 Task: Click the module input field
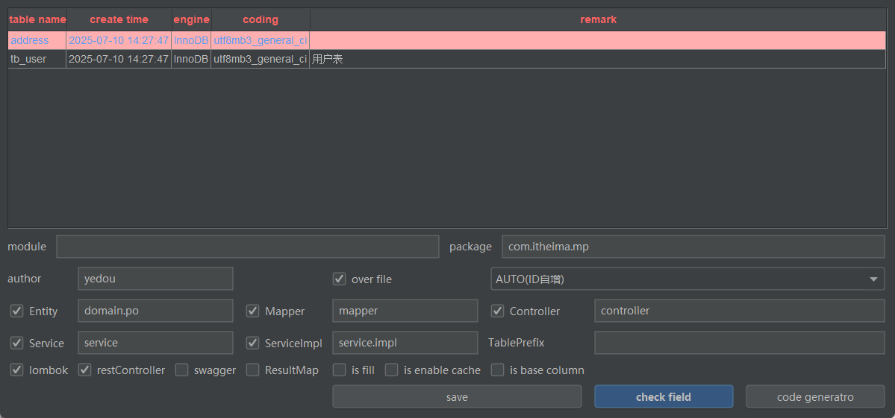(x=248, y=247)
